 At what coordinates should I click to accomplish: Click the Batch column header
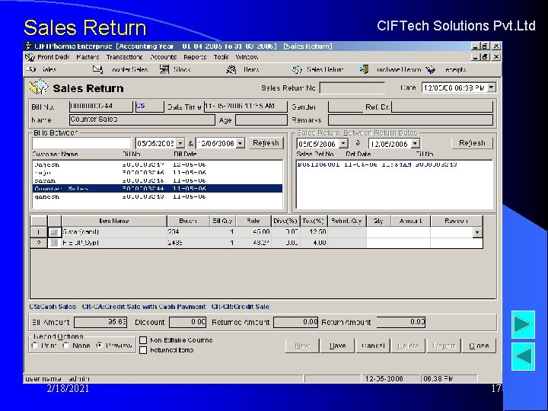point(188,221)
